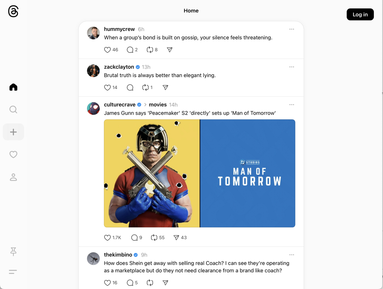
Task: Open the More menu at sidebar bottom
Action: click(x=13, y=272)
